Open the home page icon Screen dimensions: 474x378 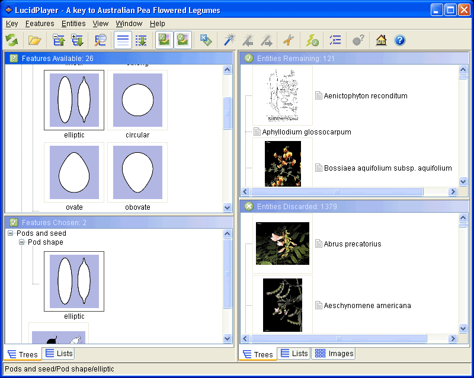click(381, 40)
